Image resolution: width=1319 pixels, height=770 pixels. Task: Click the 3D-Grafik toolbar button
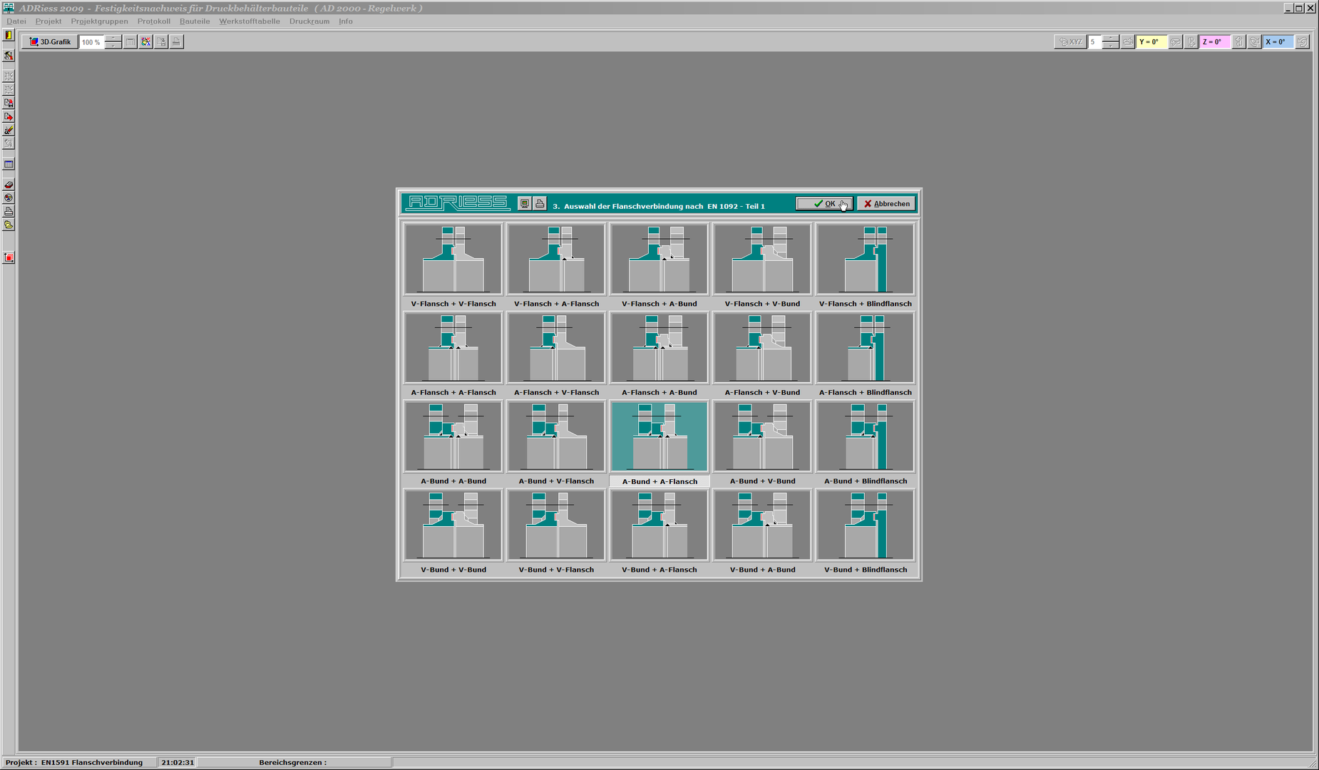(50, 42)
